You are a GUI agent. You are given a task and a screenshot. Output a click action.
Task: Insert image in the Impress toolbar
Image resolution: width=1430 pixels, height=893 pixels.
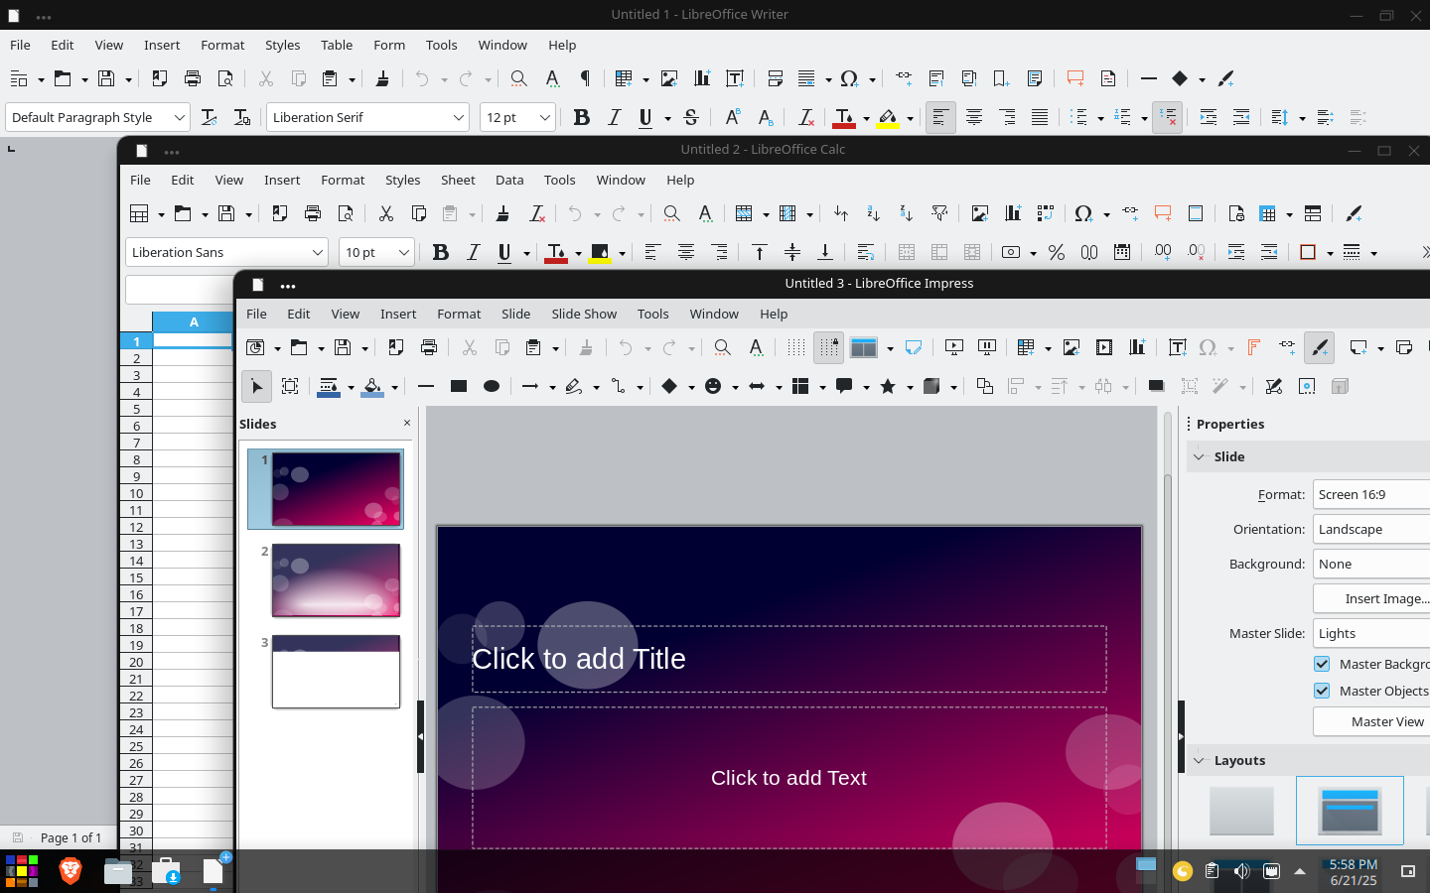pyautogui.click(x=1072, y=347)
